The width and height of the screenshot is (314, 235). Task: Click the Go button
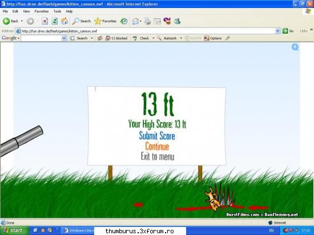288,31
